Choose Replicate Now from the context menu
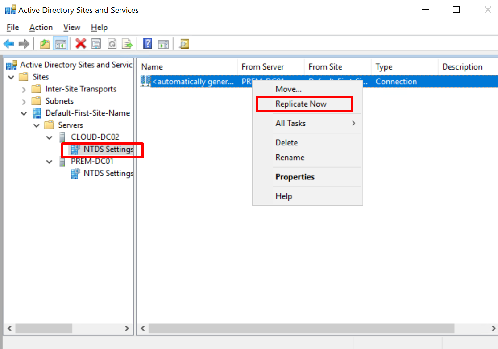 (307, 104)
